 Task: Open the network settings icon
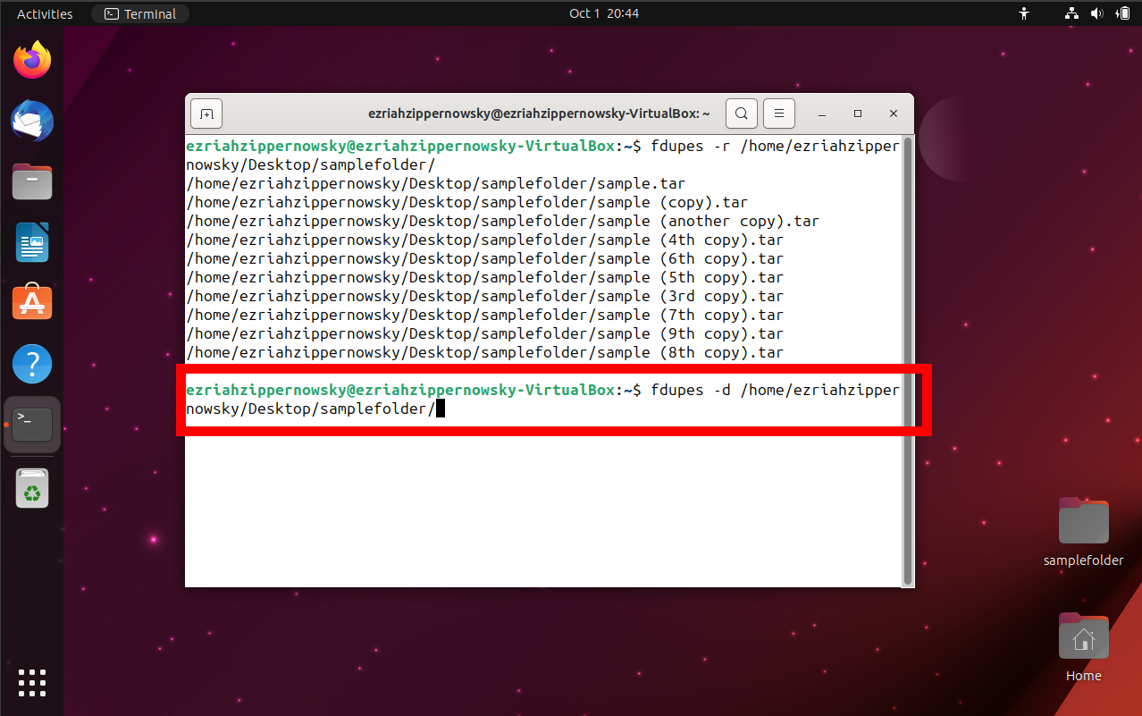point(1071,13)
